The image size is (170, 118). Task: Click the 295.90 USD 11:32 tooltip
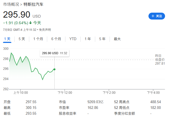[x=55, y=53]
